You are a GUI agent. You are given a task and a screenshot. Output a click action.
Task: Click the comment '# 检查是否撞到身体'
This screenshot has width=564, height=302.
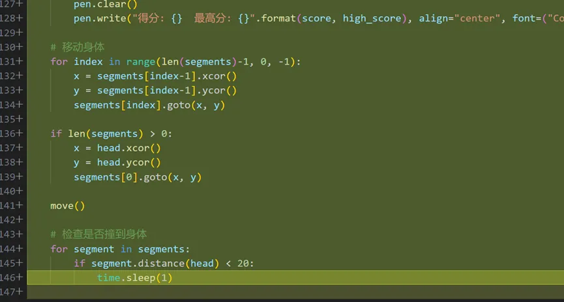pyautogui.click(x=98, y=234)
